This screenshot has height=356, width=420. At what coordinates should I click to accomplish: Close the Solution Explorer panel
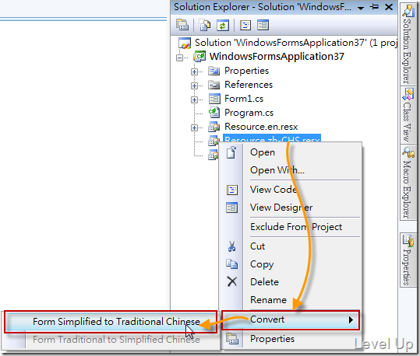tap(389, 7)
